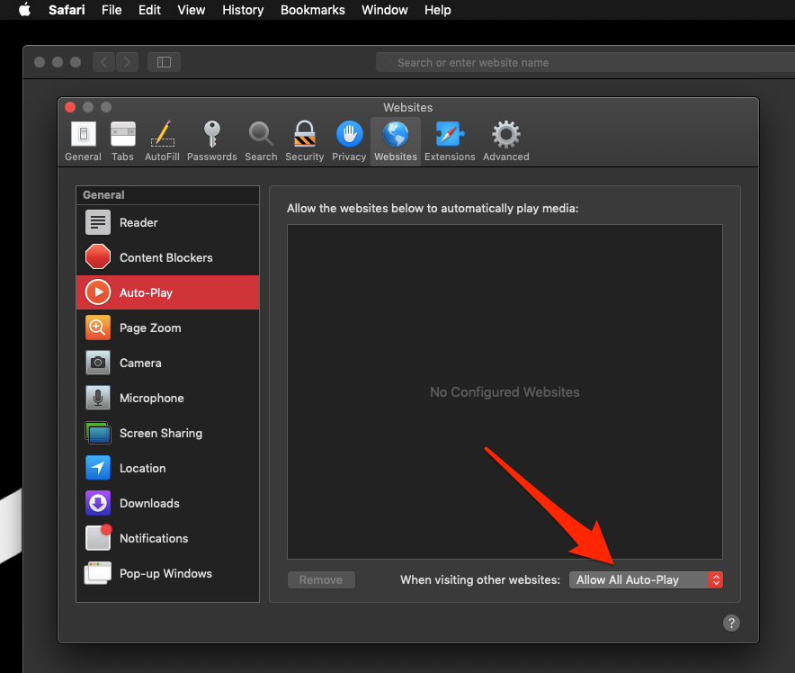The image size is (795, 673).
Task: Select Downloads in the sidebar
Action: pos(168,503)
